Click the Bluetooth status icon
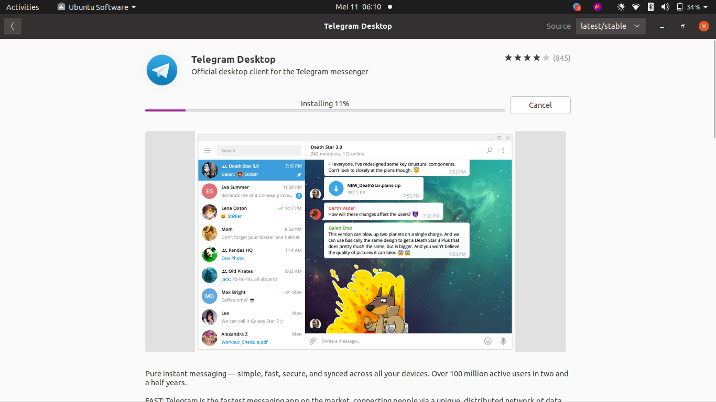 point(650,7)
